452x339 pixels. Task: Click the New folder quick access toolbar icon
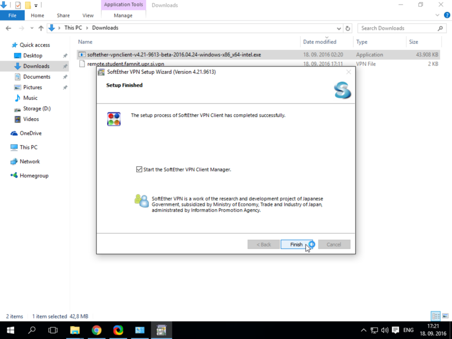click(x=28, y=5)
